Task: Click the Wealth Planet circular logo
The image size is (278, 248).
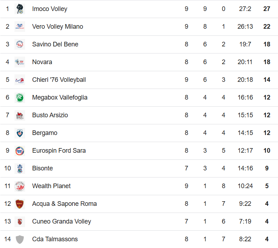Action: coord(20,186)
